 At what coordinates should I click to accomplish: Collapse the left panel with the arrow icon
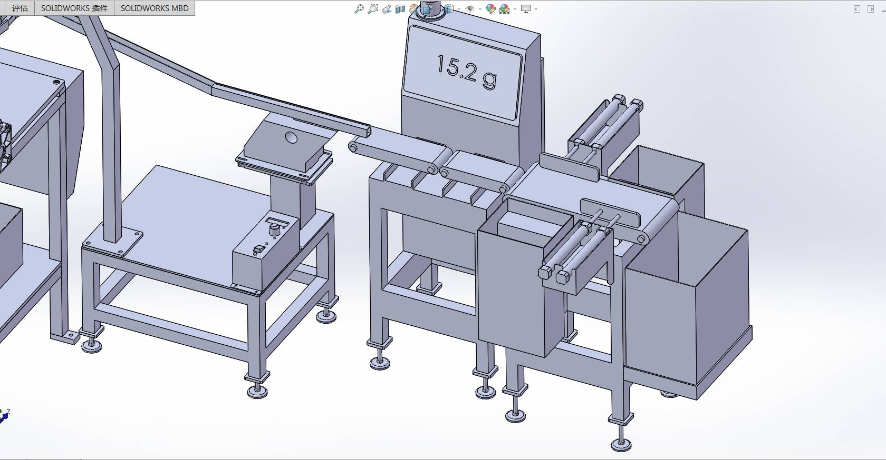click(857, 9)
